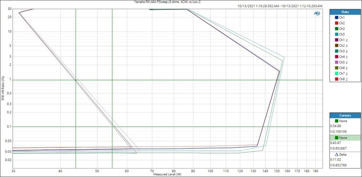Click the Y:0.852780 delta value
The width and height of the screenshot is (362, 177).
click(x=339, y=165)
